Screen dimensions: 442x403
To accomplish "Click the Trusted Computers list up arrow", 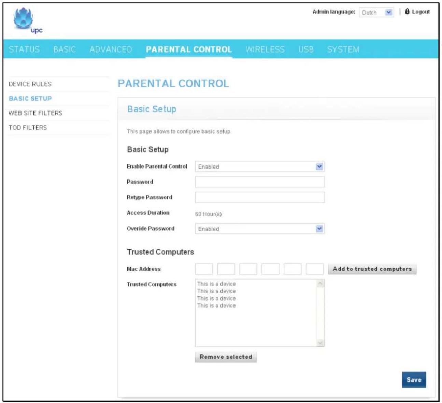I will (320, 284).
